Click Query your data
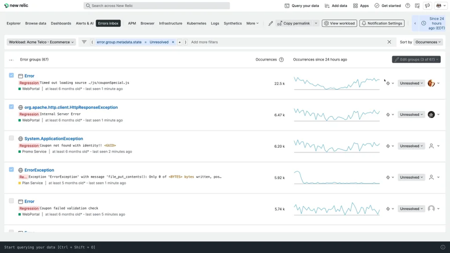 coord(301,5)
